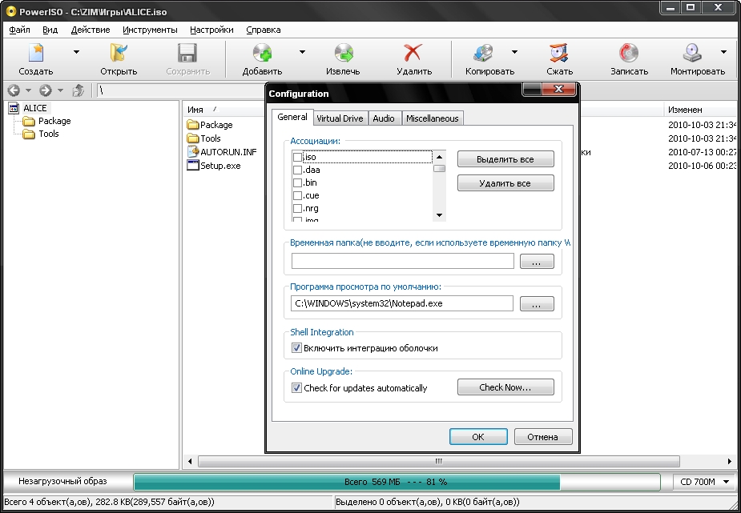The image size is (741, 513).
Task: Click the Извлечь toolbar icon
Action: (344, 53)
